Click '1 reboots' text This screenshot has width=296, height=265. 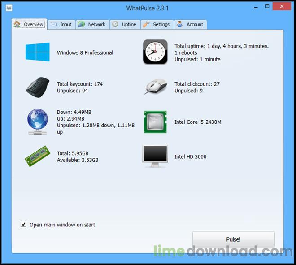(186, 52)
